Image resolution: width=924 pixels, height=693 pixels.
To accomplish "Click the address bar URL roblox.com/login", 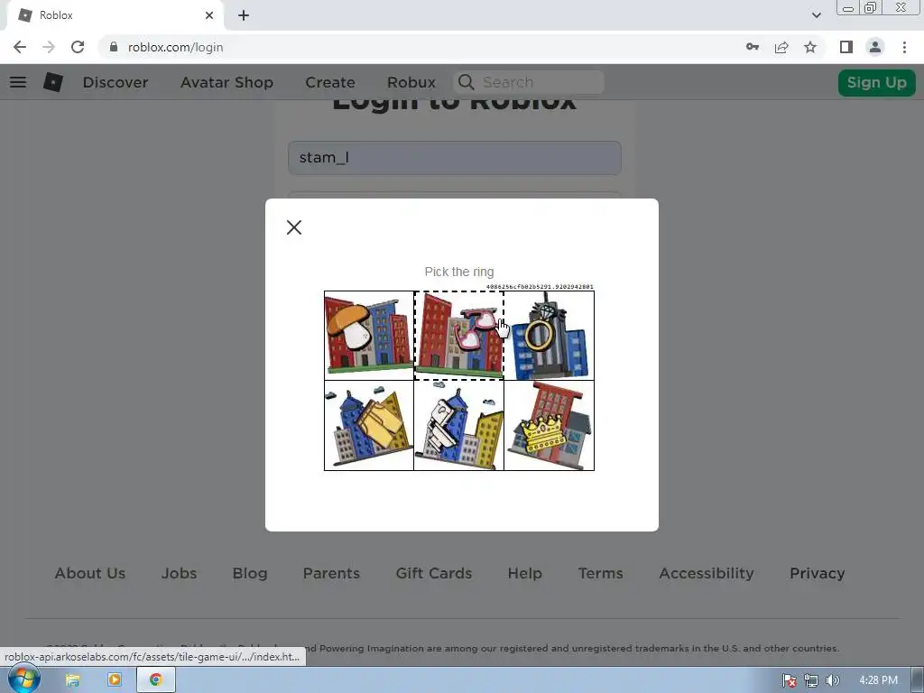I will (176, 47).
